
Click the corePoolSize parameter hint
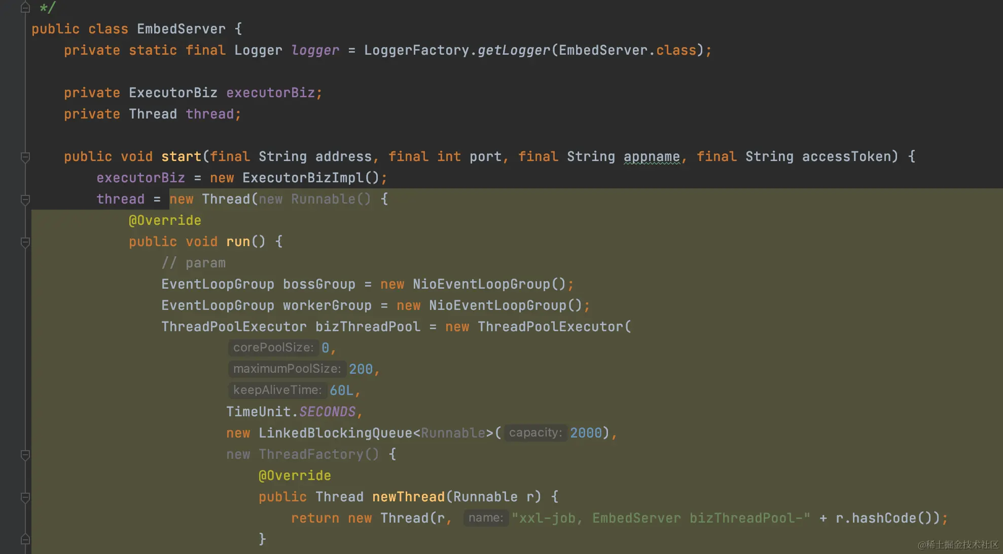(x=273, y=347)
